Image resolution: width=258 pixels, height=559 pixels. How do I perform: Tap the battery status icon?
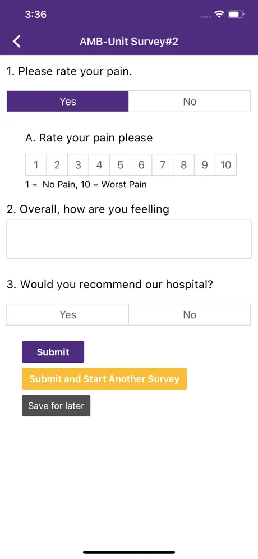point(236,14)
